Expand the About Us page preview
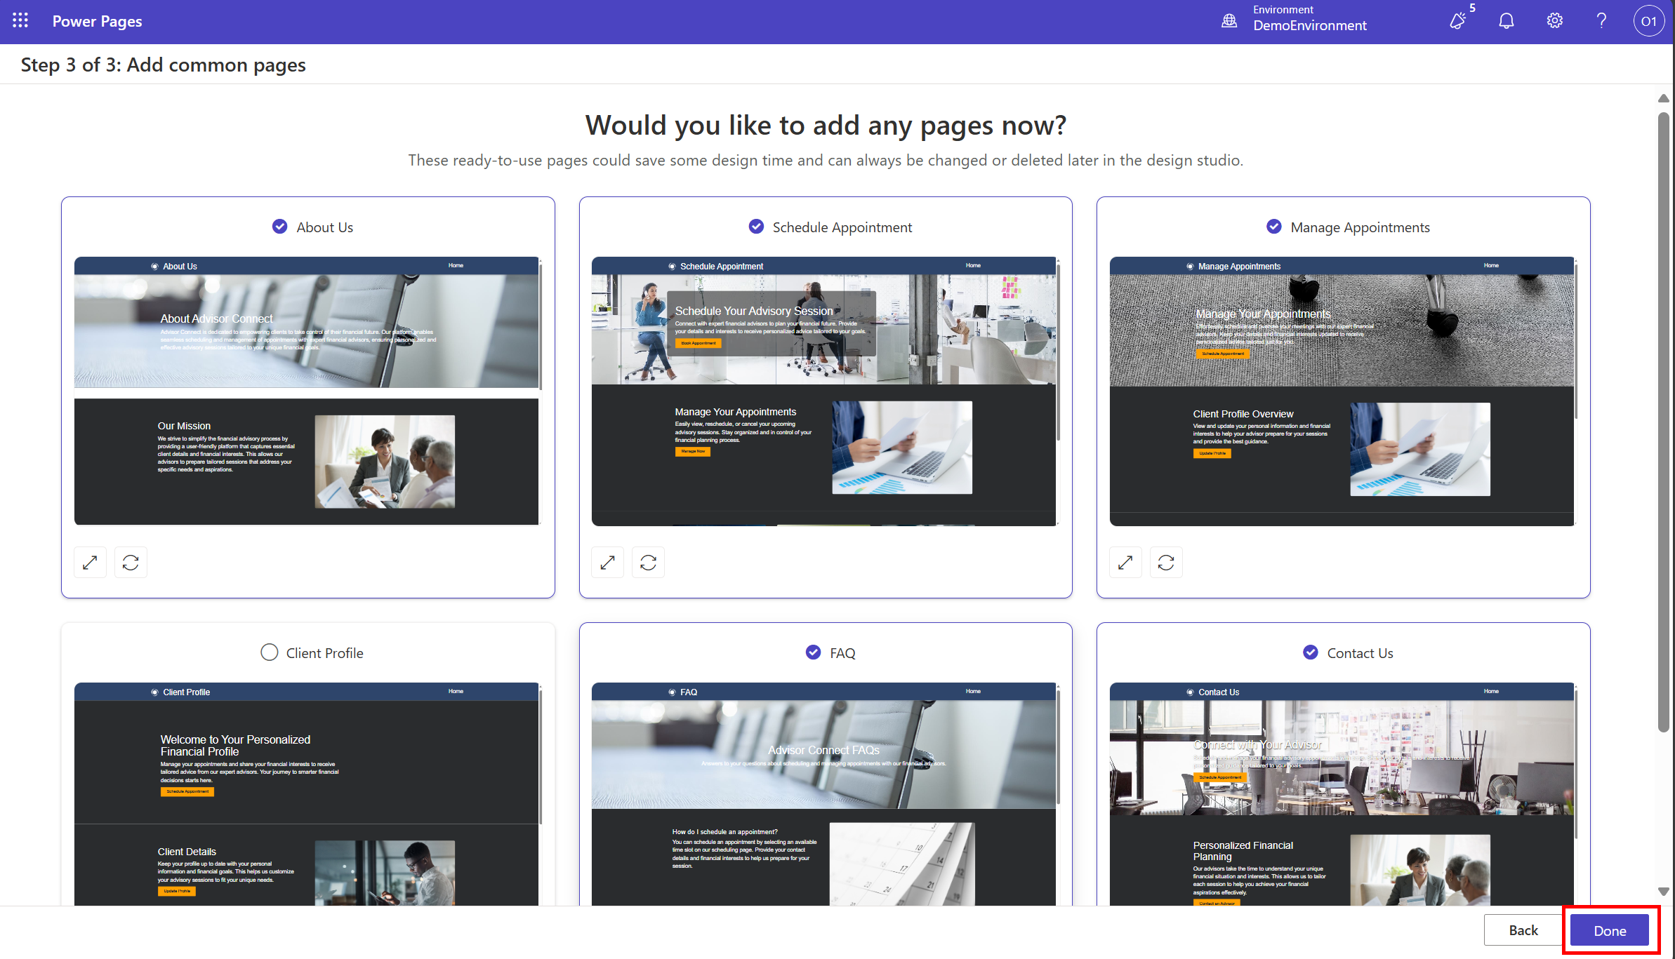Image resolution: width=1675 pixels, height=959 pixels. coord(90,562)
